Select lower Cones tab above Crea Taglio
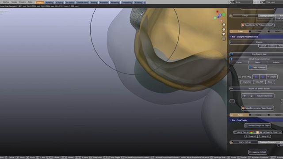 [257, 115]
